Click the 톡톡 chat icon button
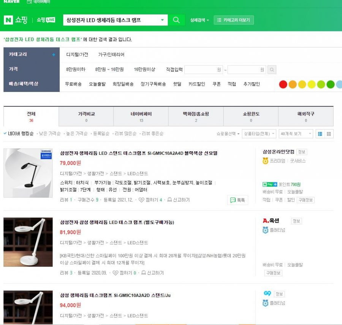 click(x=237, y=200)
